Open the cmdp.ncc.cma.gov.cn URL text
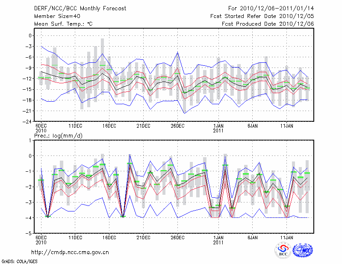The height and width of the screenshot is (264, 342). (70, 252)
